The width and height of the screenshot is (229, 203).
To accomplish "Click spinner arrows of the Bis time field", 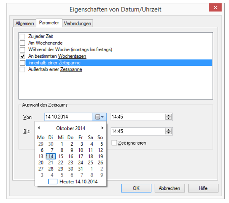I will click(x=168, y=131).
